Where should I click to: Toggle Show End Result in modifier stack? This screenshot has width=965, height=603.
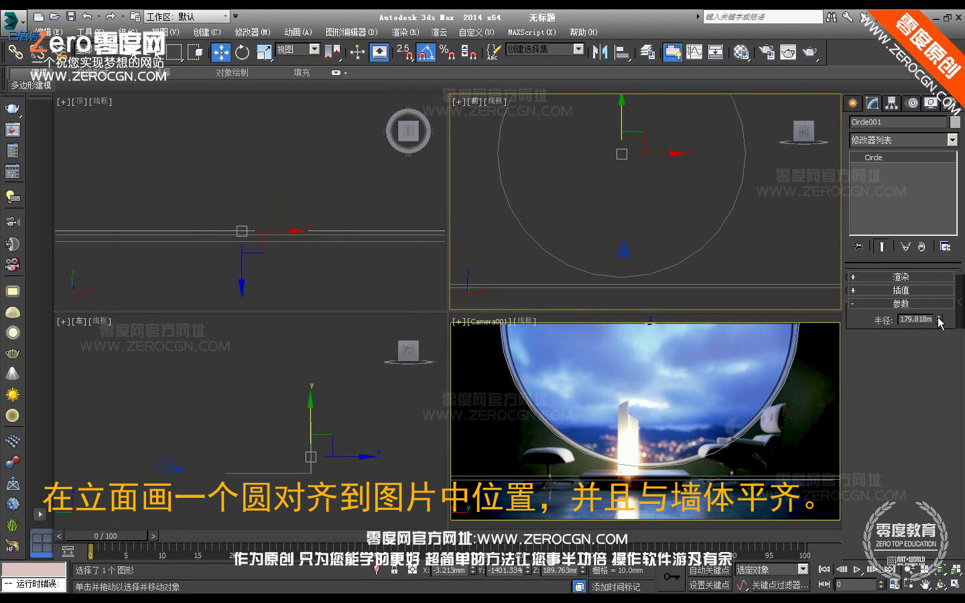[x=882, y=247]
